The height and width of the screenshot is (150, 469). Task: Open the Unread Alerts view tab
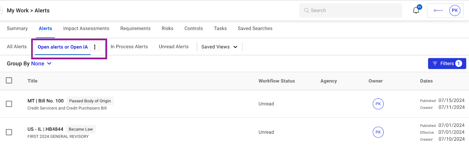pyautogui.click(x=174, y=47)
